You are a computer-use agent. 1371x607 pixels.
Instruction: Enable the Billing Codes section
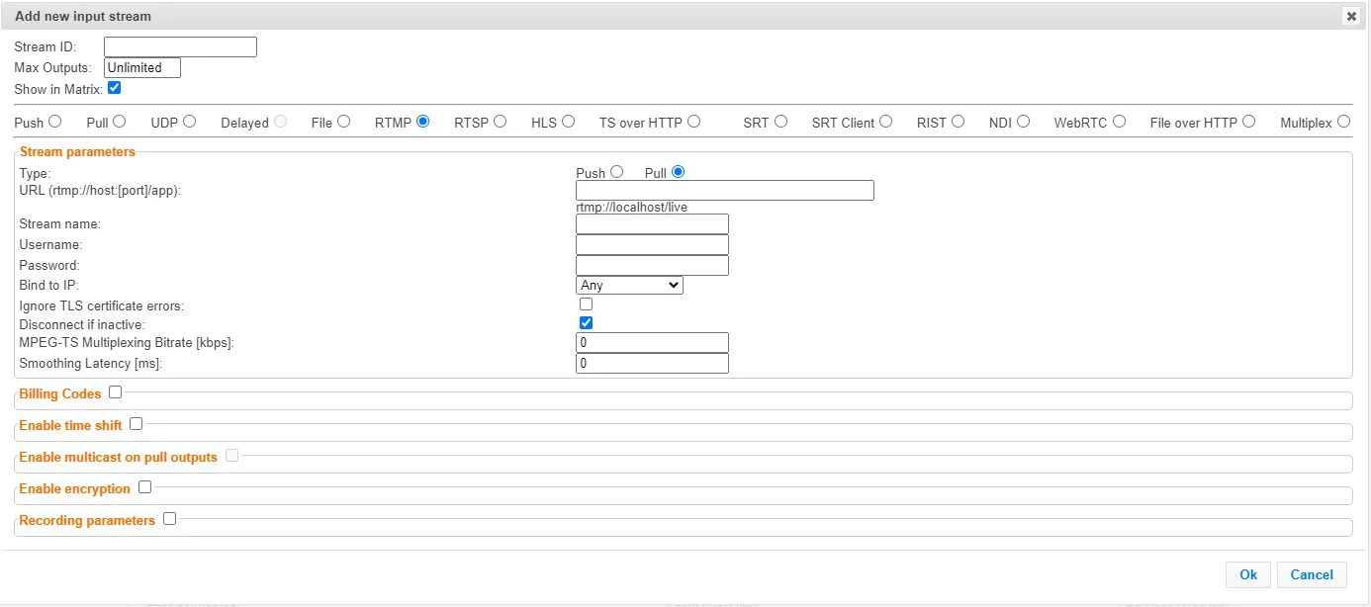coord(115,391)
